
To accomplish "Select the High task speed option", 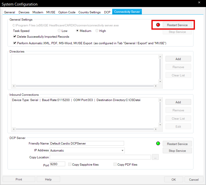I will click(x=97, y=31).
